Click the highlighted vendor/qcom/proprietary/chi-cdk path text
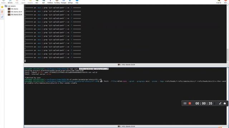Screen dimensions: 229x128 [x=94, y=69]
